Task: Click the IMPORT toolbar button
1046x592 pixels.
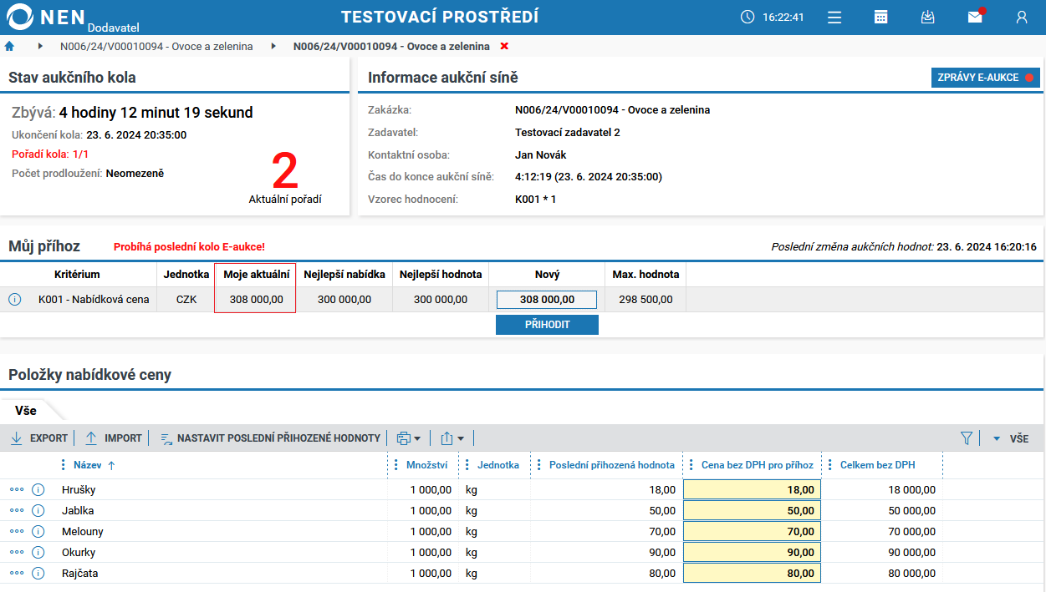Action: (x=114, y=438)
